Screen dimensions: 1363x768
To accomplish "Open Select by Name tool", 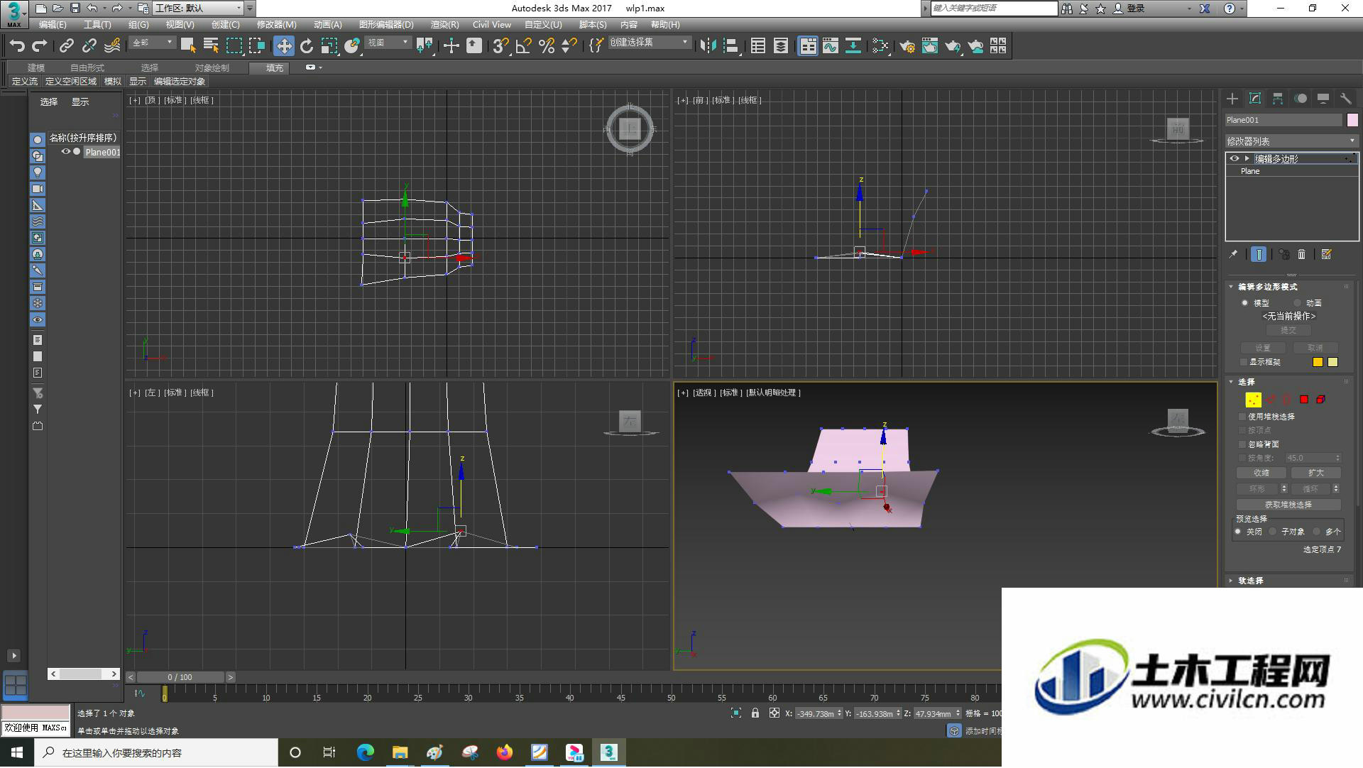I will coord(211,46).
